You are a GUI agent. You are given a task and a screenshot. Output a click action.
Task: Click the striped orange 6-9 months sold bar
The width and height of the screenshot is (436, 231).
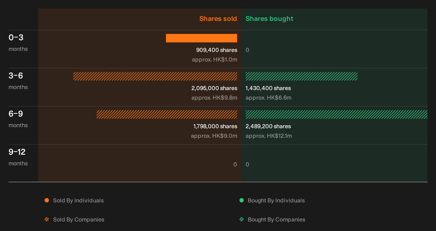tap(167, 114)
